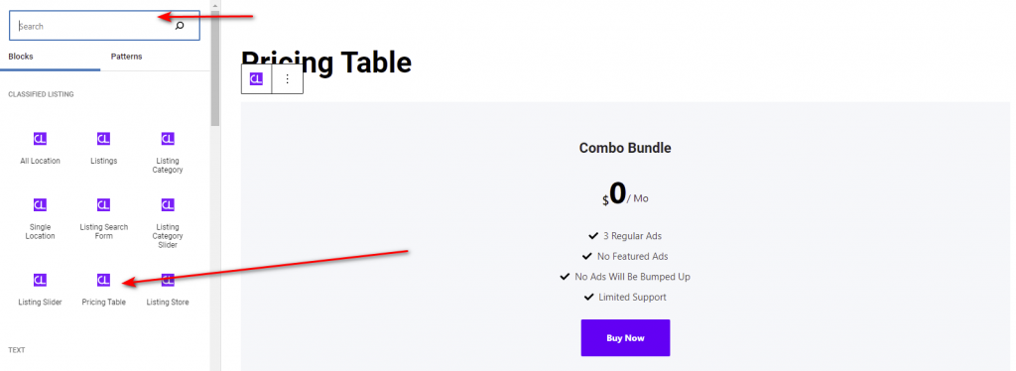The height and width of the screenshot is (371, 1016).
Task: Insert the All Location block
Action: pyautogui.click(x=40, y=148)
